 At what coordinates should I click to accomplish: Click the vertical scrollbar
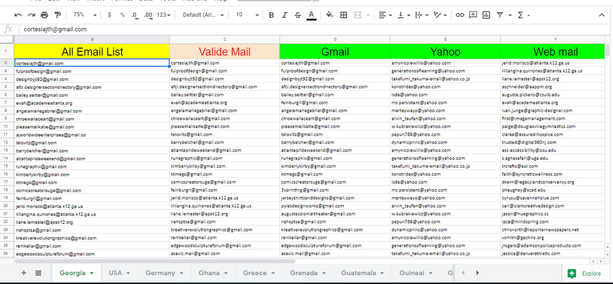[608, 50]
